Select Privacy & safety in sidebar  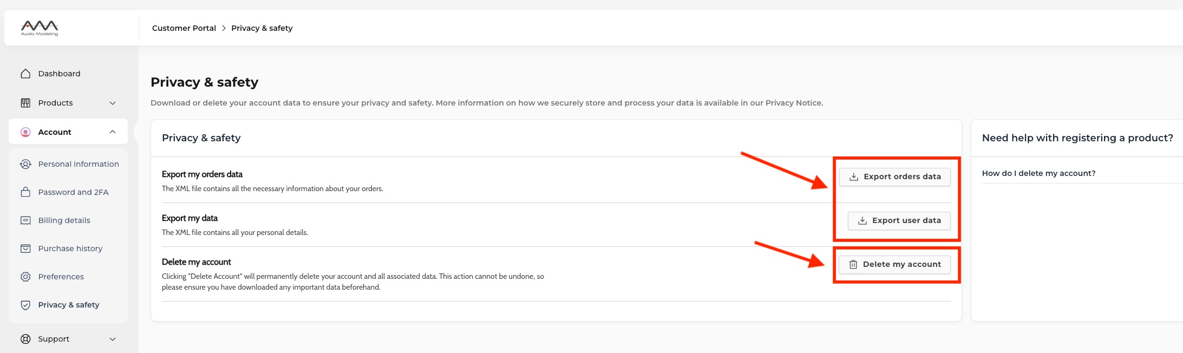pos(68,305)
